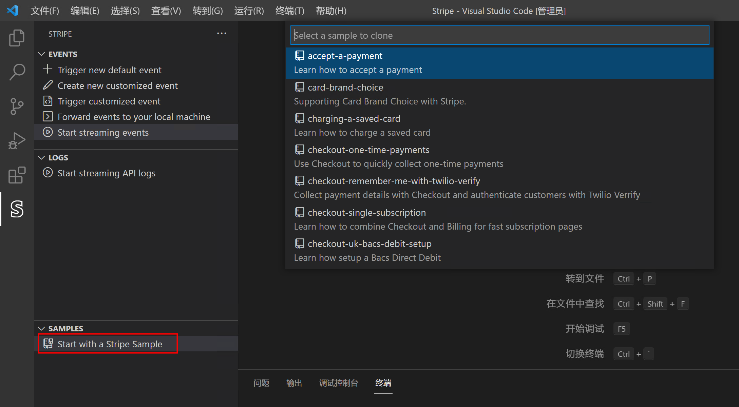Click the pencil icon for Create new customized event
739x407 pixels.
[48, 85]
